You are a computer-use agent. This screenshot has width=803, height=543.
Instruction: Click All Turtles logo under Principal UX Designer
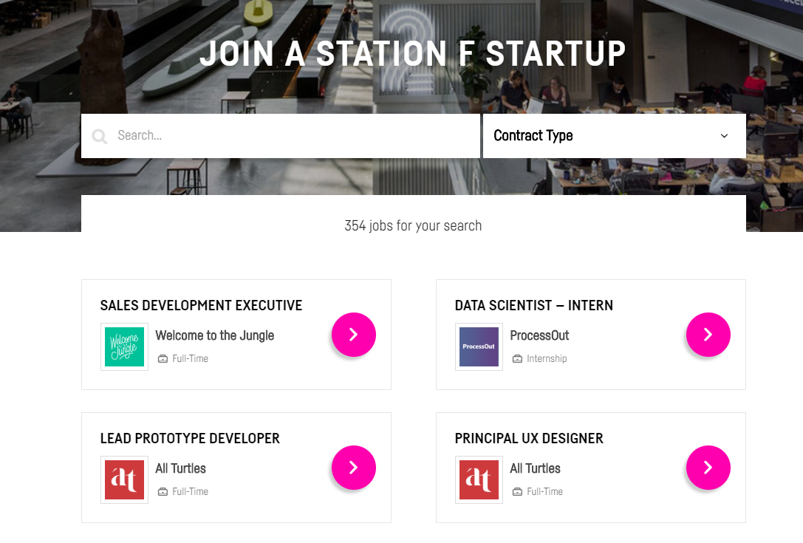(x=479, y=479)
